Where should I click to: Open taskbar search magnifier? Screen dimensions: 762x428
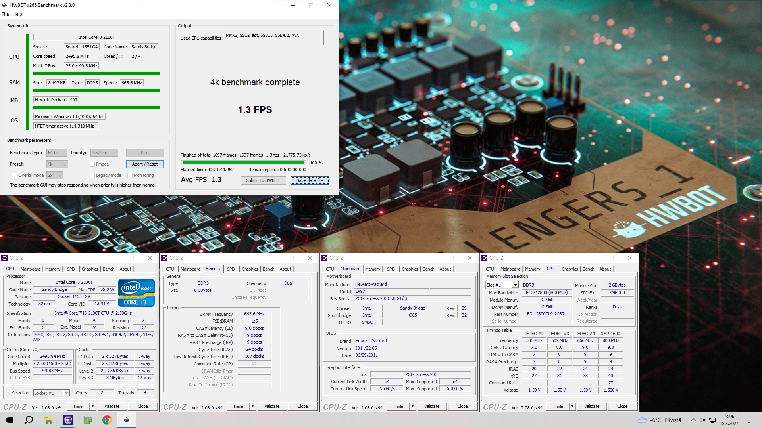click(29, 420)
